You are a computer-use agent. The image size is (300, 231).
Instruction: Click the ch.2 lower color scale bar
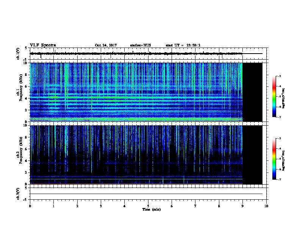pos(274,159)
